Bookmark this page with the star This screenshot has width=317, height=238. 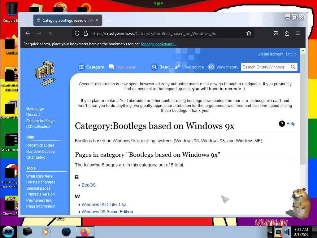click(x=249, y=33)
